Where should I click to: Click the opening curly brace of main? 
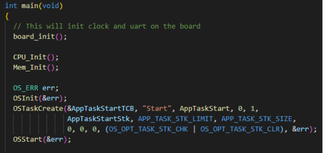click(x=7, y=16)
